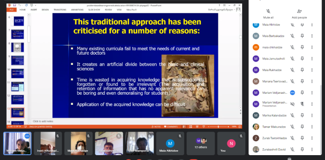325x160 pixels.
Task: Click the Save icon in PowerPoint's quick access toolbar
Action: coord(15,5)
